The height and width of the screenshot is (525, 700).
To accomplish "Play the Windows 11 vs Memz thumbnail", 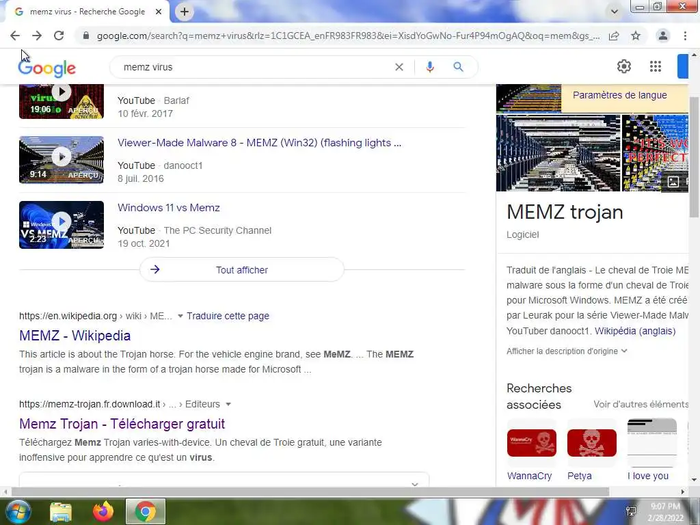I will (61, 224).
